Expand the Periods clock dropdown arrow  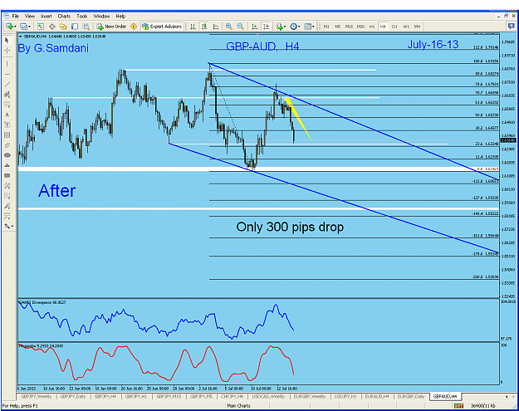[299, 27]
